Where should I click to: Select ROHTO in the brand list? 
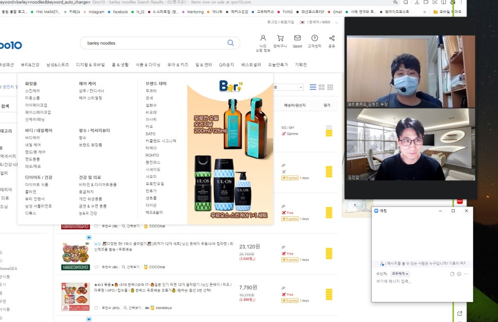152,155
